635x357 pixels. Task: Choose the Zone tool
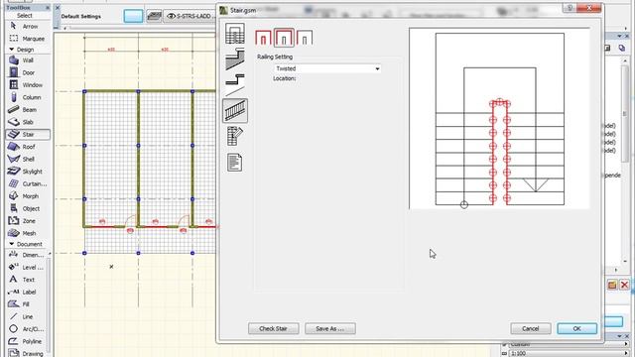click(28, 221)
